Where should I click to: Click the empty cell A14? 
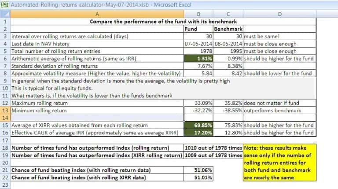(x=97, y=118)
